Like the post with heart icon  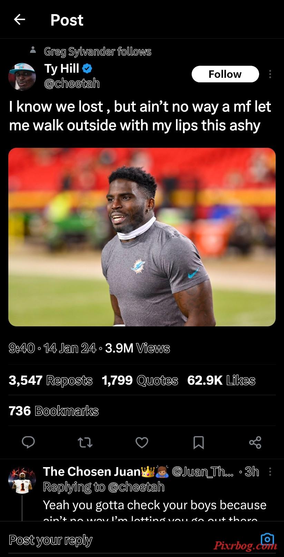[142, 442]
